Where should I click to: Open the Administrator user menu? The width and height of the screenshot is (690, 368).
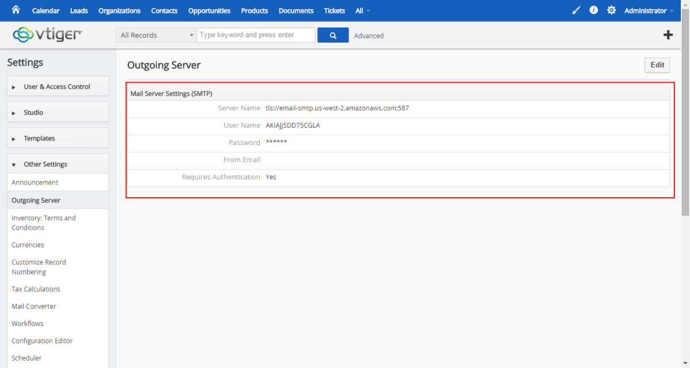coord(649,10)
